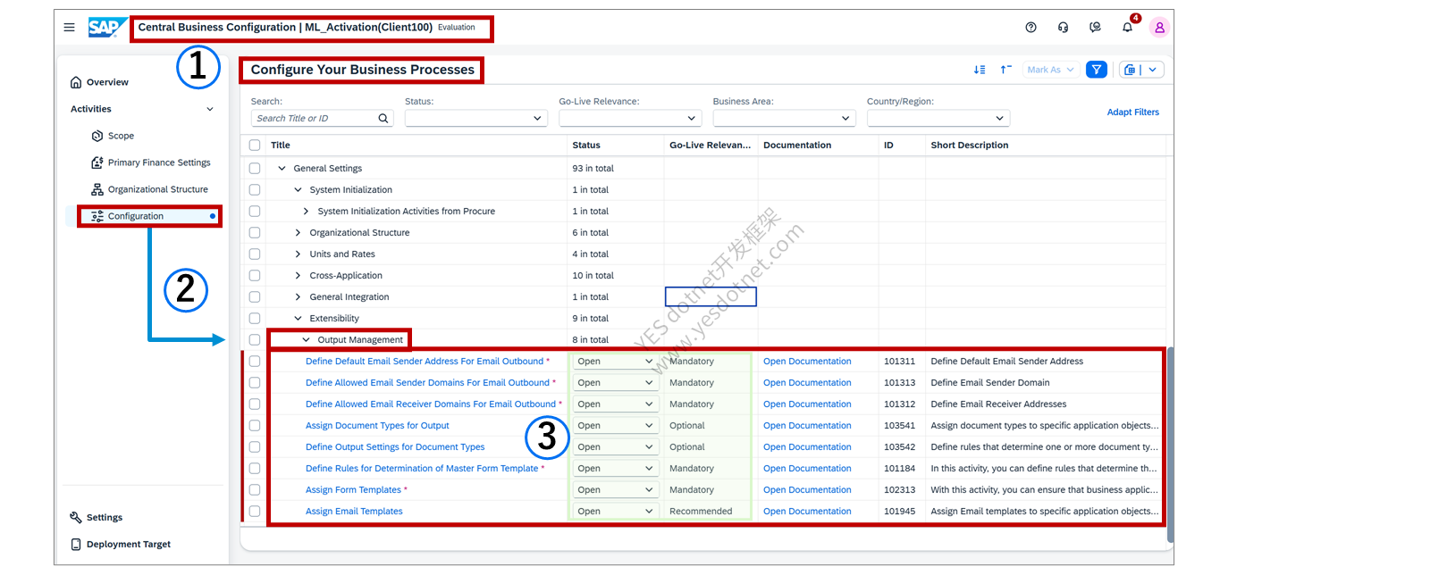
Task: Open the Country/Region filter dropdown
Action: tap(938, 119)
